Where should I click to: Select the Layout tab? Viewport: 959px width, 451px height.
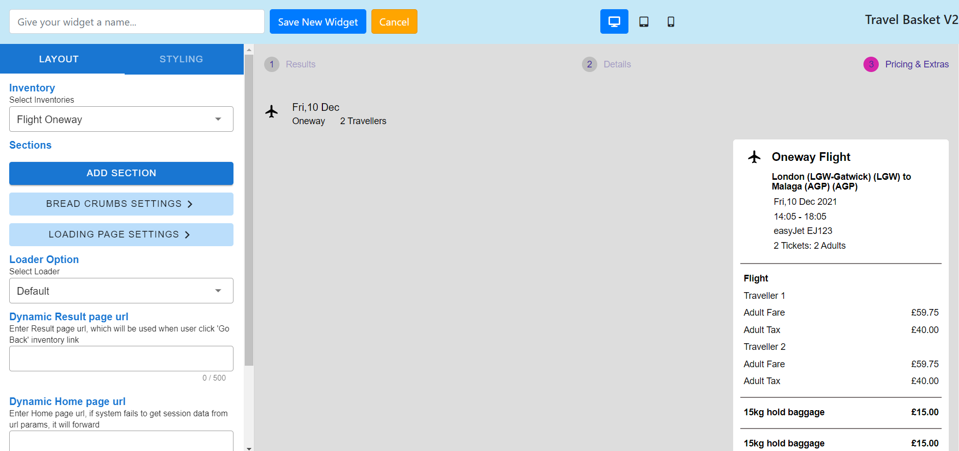point(59,59)
